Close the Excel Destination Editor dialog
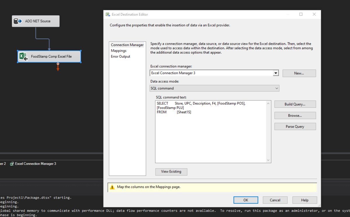The width and height of the screenshot is (350, 217). click(x=314, y=14)
